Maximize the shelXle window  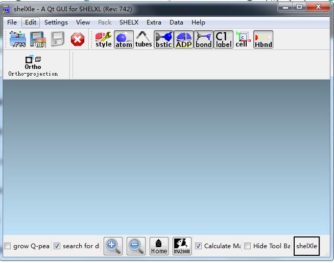click(x=299, y=7)
